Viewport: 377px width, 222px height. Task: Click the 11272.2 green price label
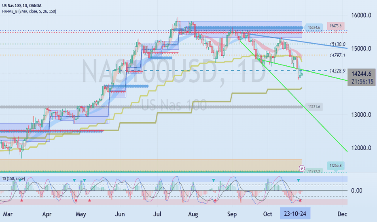(314, 171)
